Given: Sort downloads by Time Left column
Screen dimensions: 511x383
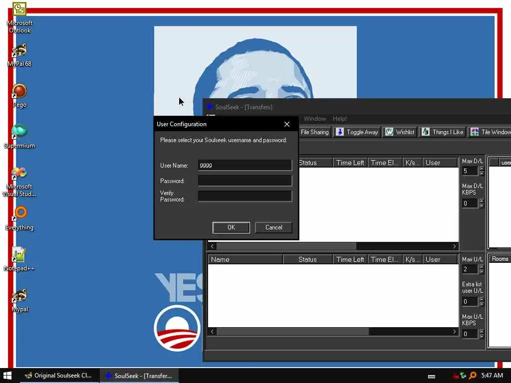Looking at the screenshot, I should pyautogui.click(x=350, y=163).
